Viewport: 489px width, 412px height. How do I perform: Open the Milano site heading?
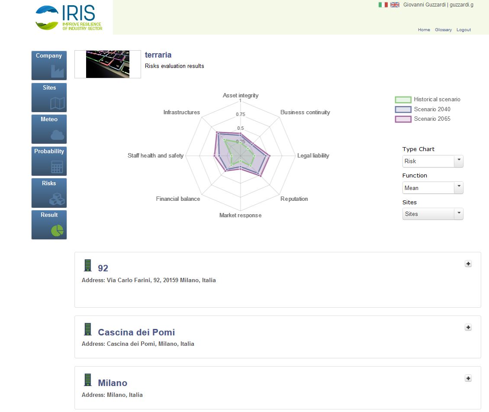point(113,383)
